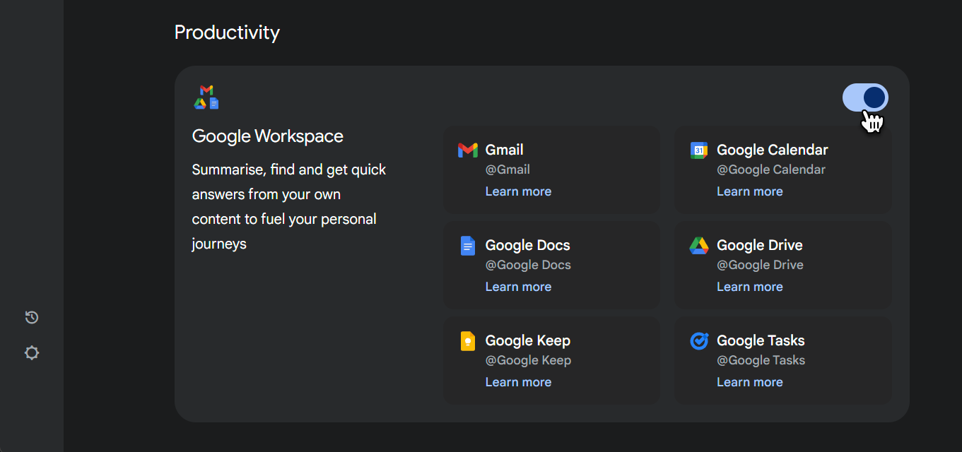Click the Google Calendar icon
Screen dimensions: 962x452
tap(699, 150)
